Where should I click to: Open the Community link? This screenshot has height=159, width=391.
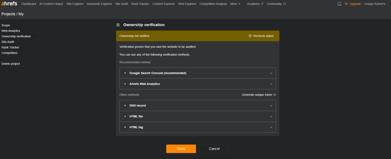pyautogui.click(x=274, y=4)
